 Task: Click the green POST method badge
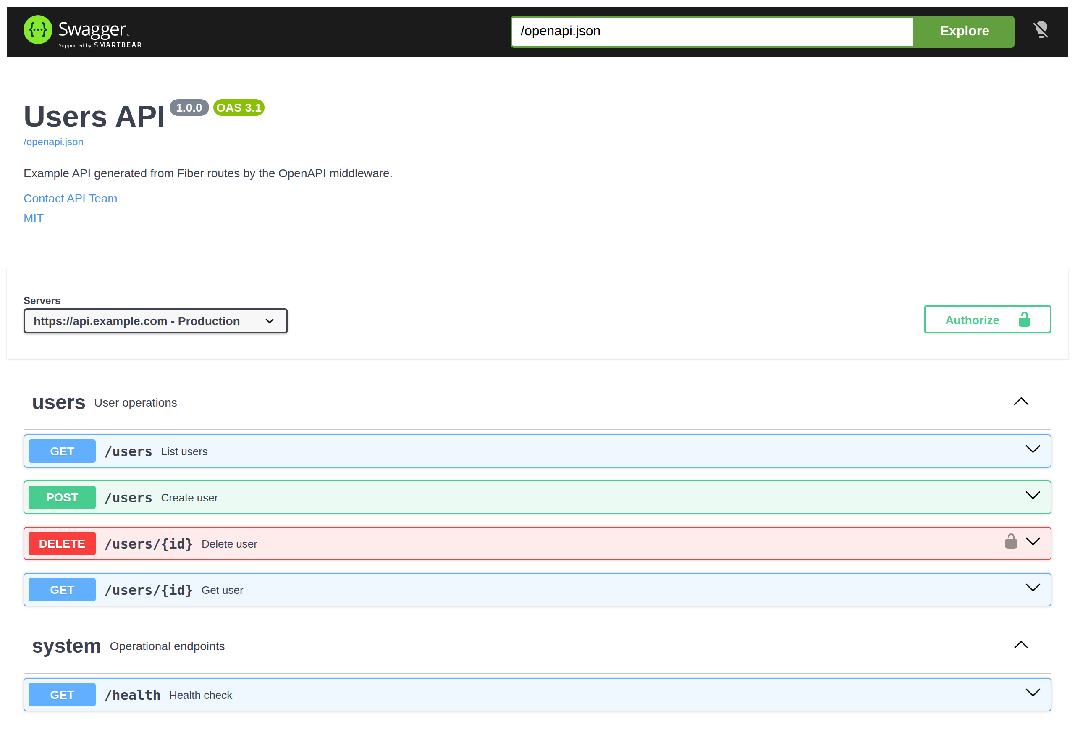[62, 497]
